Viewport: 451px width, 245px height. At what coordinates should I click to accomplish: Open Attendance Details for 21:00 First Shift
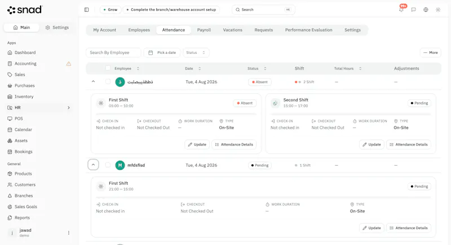pos(408,228)
